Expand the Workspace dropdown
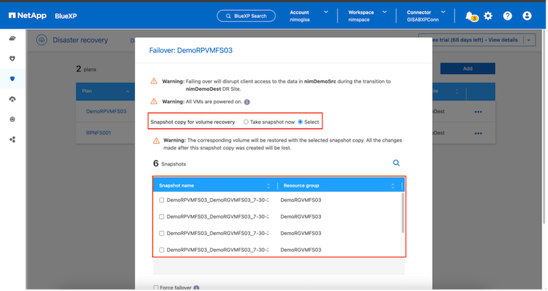 tap(384, 12)
